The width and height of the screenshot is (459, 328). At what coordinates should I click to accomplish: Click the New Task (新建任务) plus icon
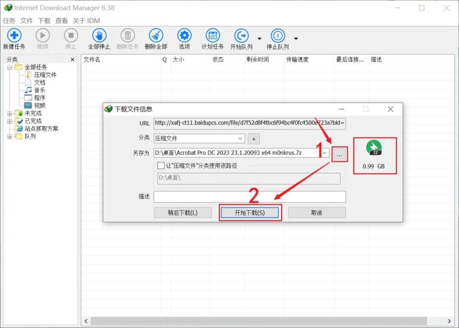coord(14,35)
